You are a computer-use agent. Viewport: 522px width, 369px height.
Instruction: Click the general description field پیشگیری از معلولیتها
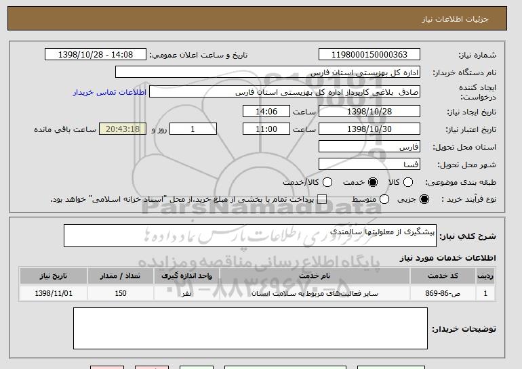[250, 236]
